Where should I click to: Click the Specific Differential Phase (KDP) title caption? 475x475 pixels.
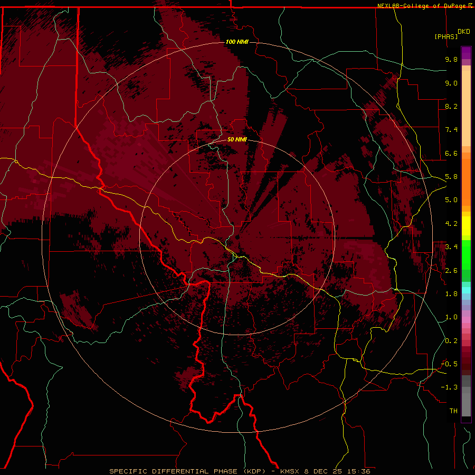[x=187, y=471]
